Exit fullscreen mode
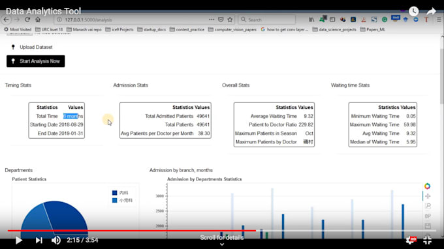Viewport: 444px width, 249px height. [427, 241]
